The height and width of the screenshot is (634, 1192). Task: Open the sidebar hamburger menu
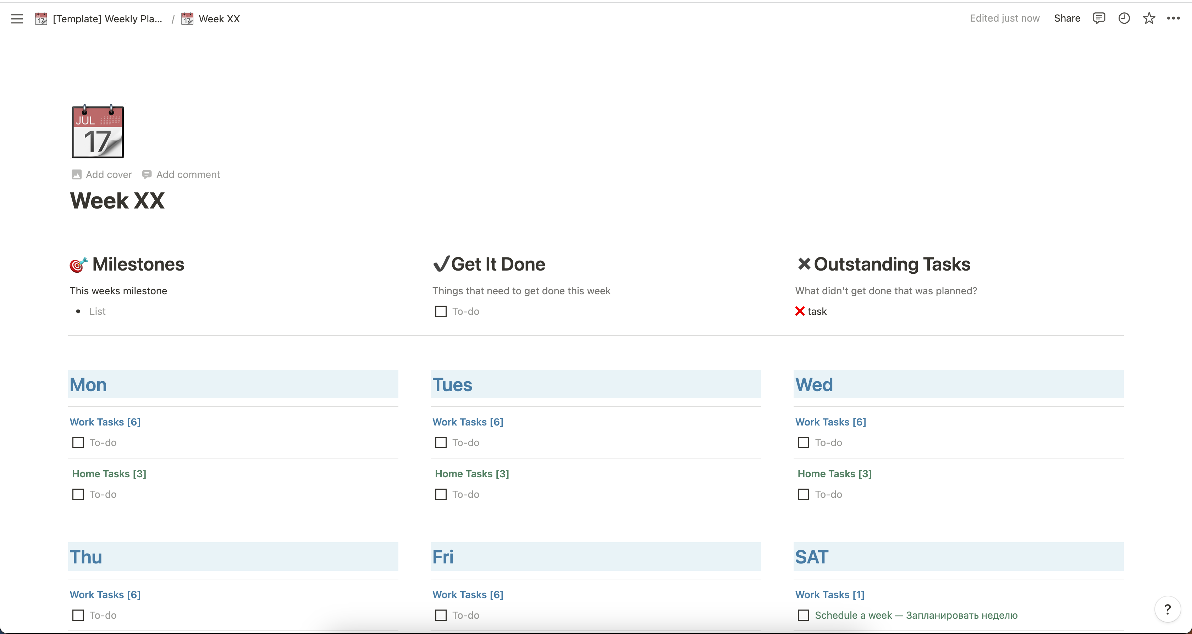coord(17,18)
